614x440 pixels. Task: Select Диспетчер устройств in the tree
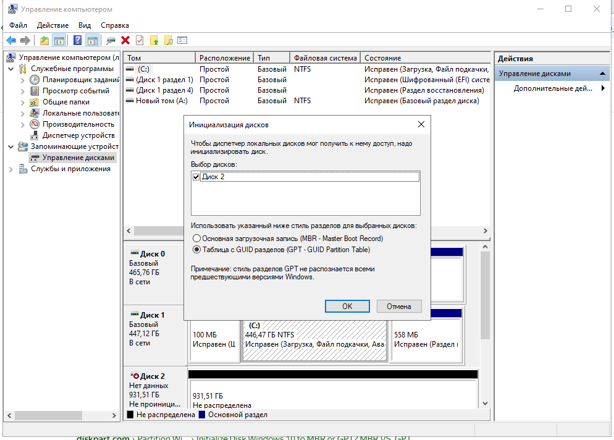(78, 135)
